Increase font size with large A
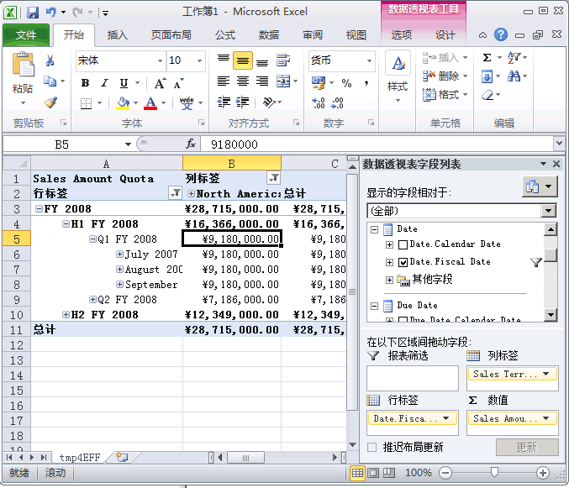The height and width of the screenshot is (488, 569). 160,83
